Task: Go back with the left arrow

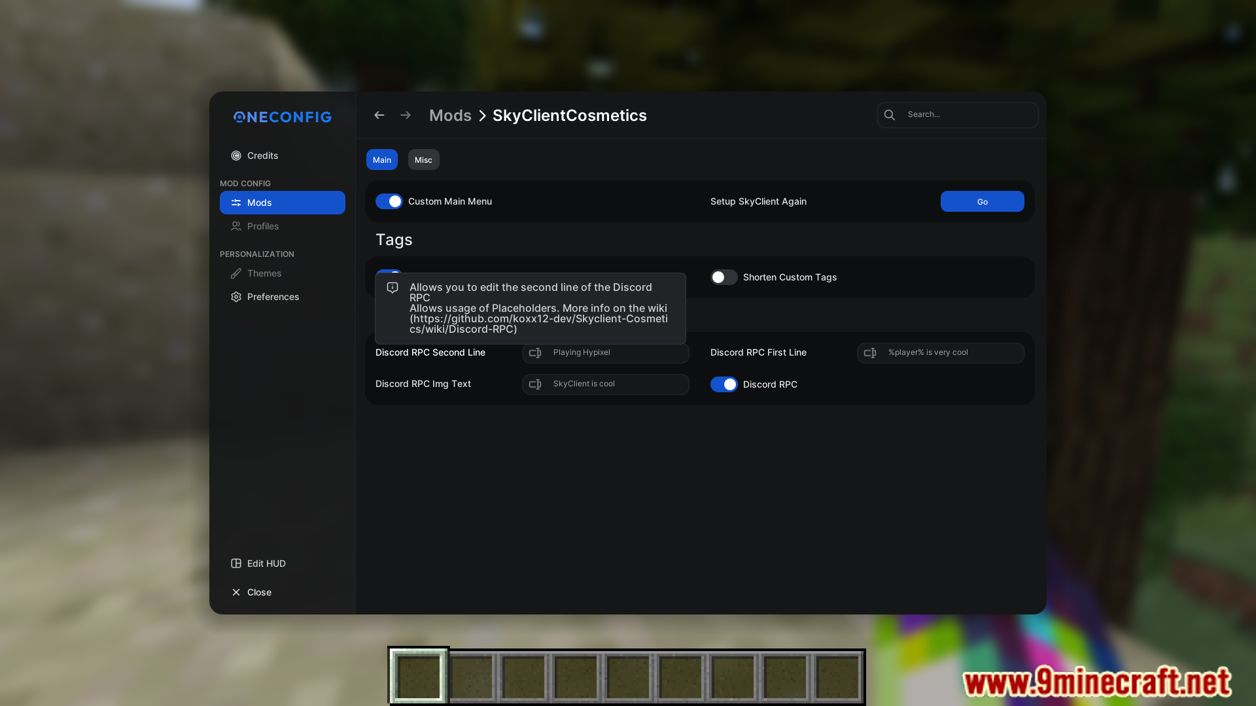Action: (x=379, y=115)
